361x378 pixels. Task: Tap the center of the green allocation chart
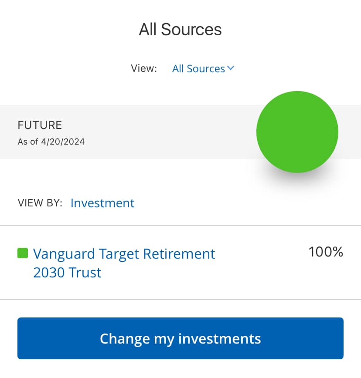[x=297, y=132]
